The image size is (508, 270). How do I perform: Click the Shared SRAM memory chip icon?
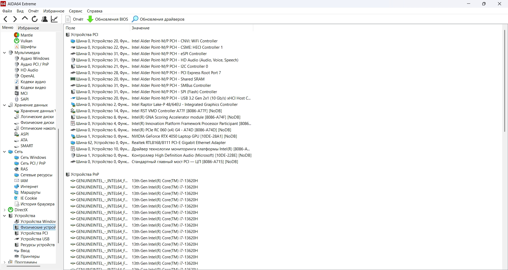pyautogui.click(x=73, y=79)
